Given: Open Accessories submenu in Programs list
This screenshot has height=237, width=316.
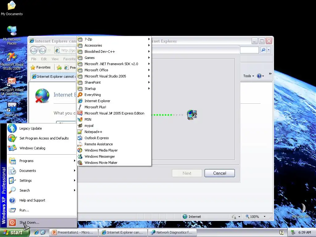Looking at the screenshot, I should click(114, 45).
